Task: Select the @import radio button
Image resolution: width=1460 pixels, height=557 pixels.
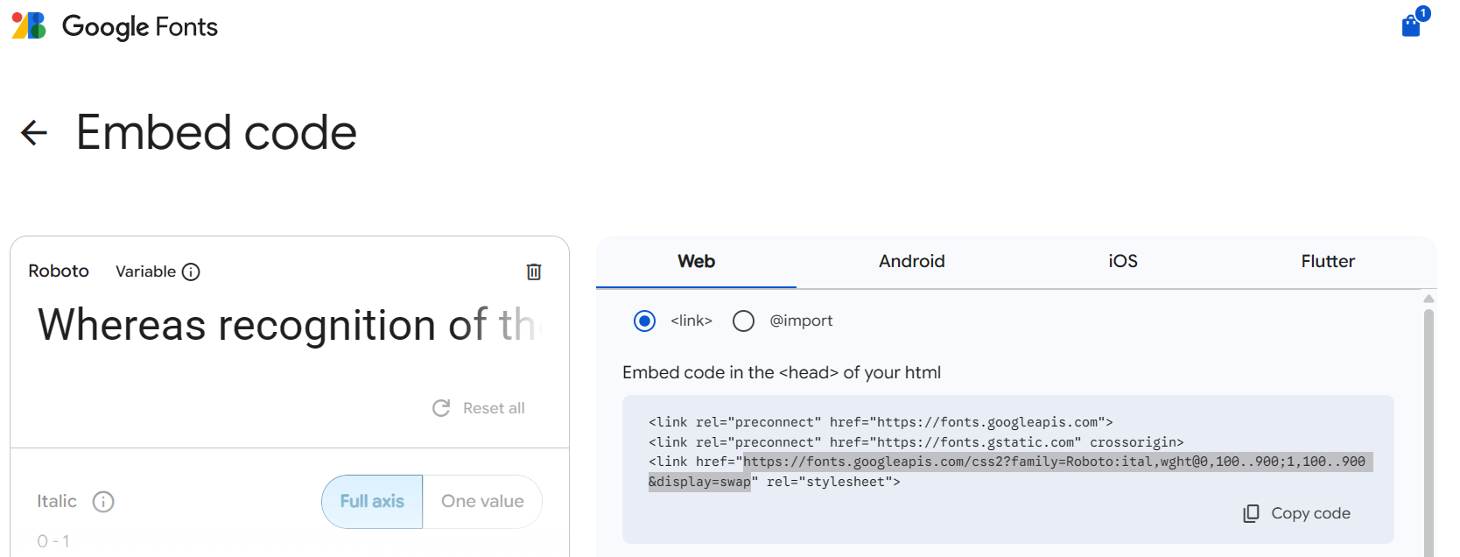Action: click(x=743, y=321)
